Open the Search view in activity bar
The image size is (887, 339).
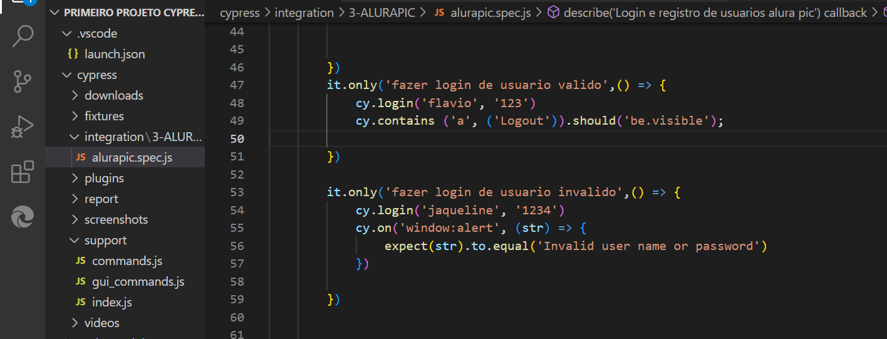(23, 36)
